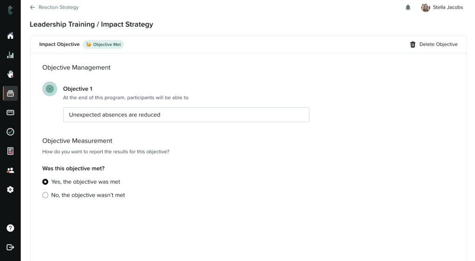Screen dimensions: 475x261
Task: Click the logout icon in sidebar
Action: click(x=10, y=247)
